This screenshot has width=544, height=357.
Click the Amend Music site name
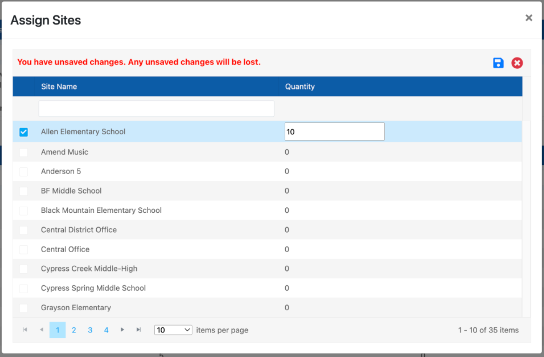click(x=65, y=152)
